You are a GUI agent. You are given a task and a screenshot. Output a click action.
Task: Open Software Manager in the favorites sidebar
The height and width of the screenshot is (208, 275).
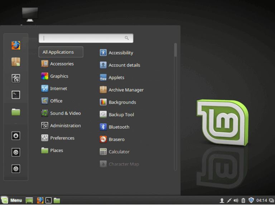point(16,62)
